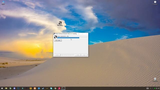Viewport: 160px width, 90px height.
Task: Select This PC desktop icon
Action: (3, 3)
